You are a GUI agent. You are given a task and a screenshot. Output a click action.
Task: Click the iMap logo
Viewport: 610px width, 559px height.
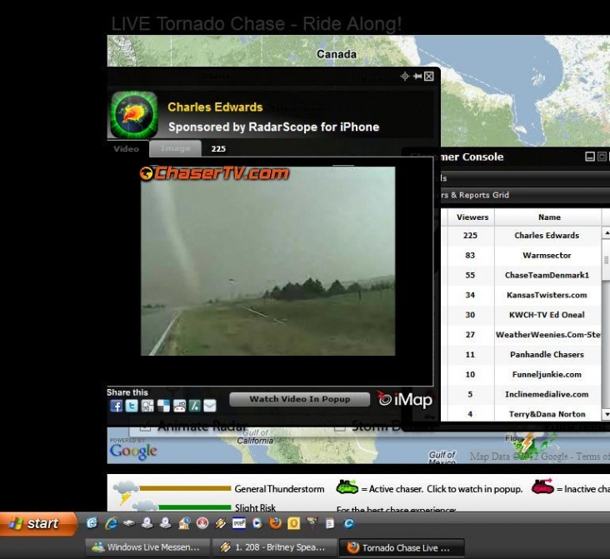tap(405, 400)
